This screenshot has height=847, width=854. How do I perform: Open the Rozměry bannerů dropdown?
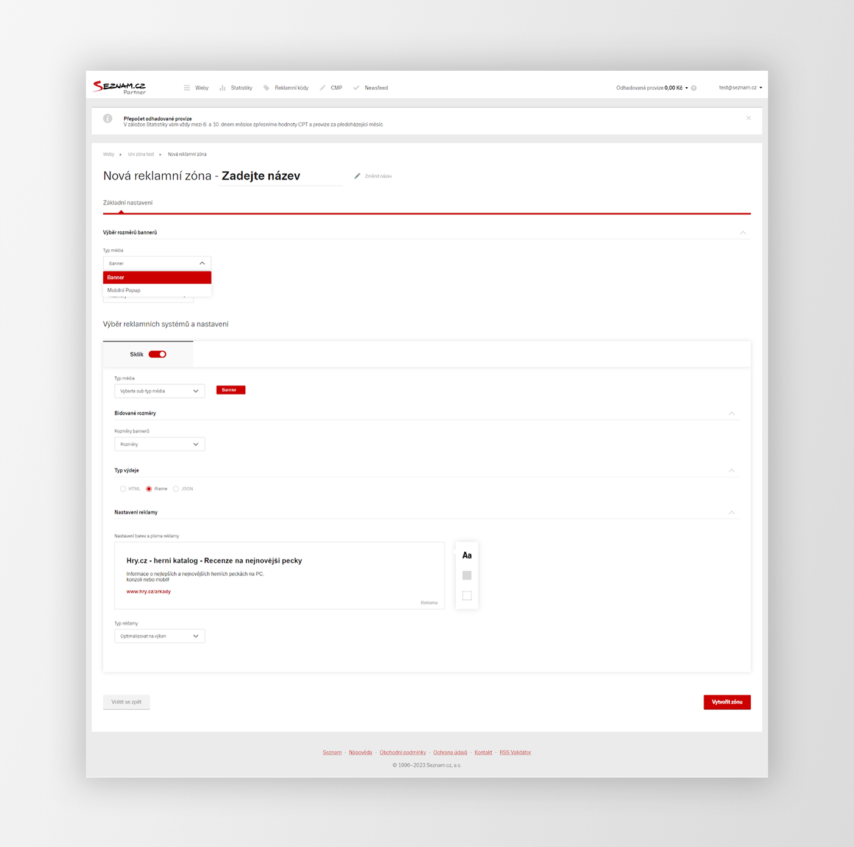click(159, 445)
